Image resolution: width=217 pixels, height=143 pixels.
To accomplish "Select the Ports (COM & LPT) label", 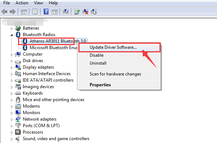I will click(41, 126).
